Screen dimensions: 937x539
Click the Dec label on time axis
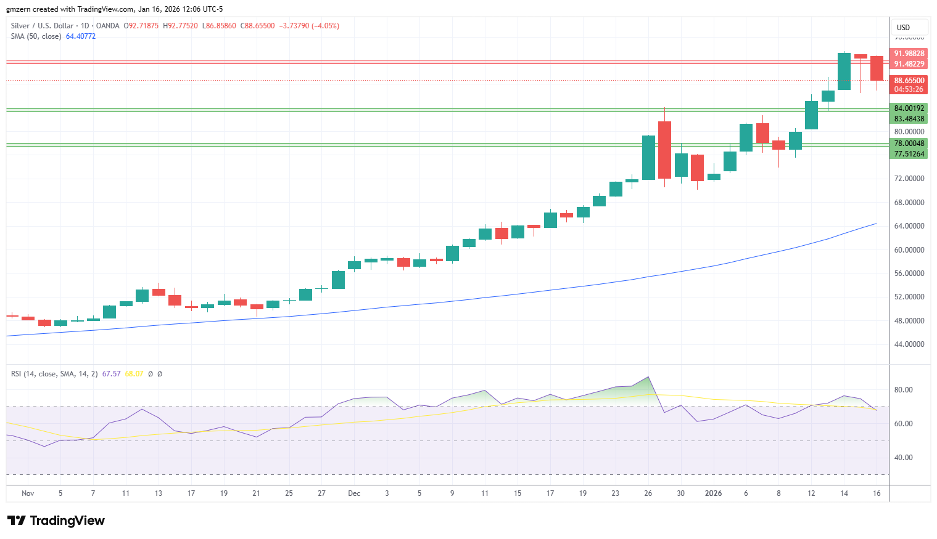pos(354,493)
